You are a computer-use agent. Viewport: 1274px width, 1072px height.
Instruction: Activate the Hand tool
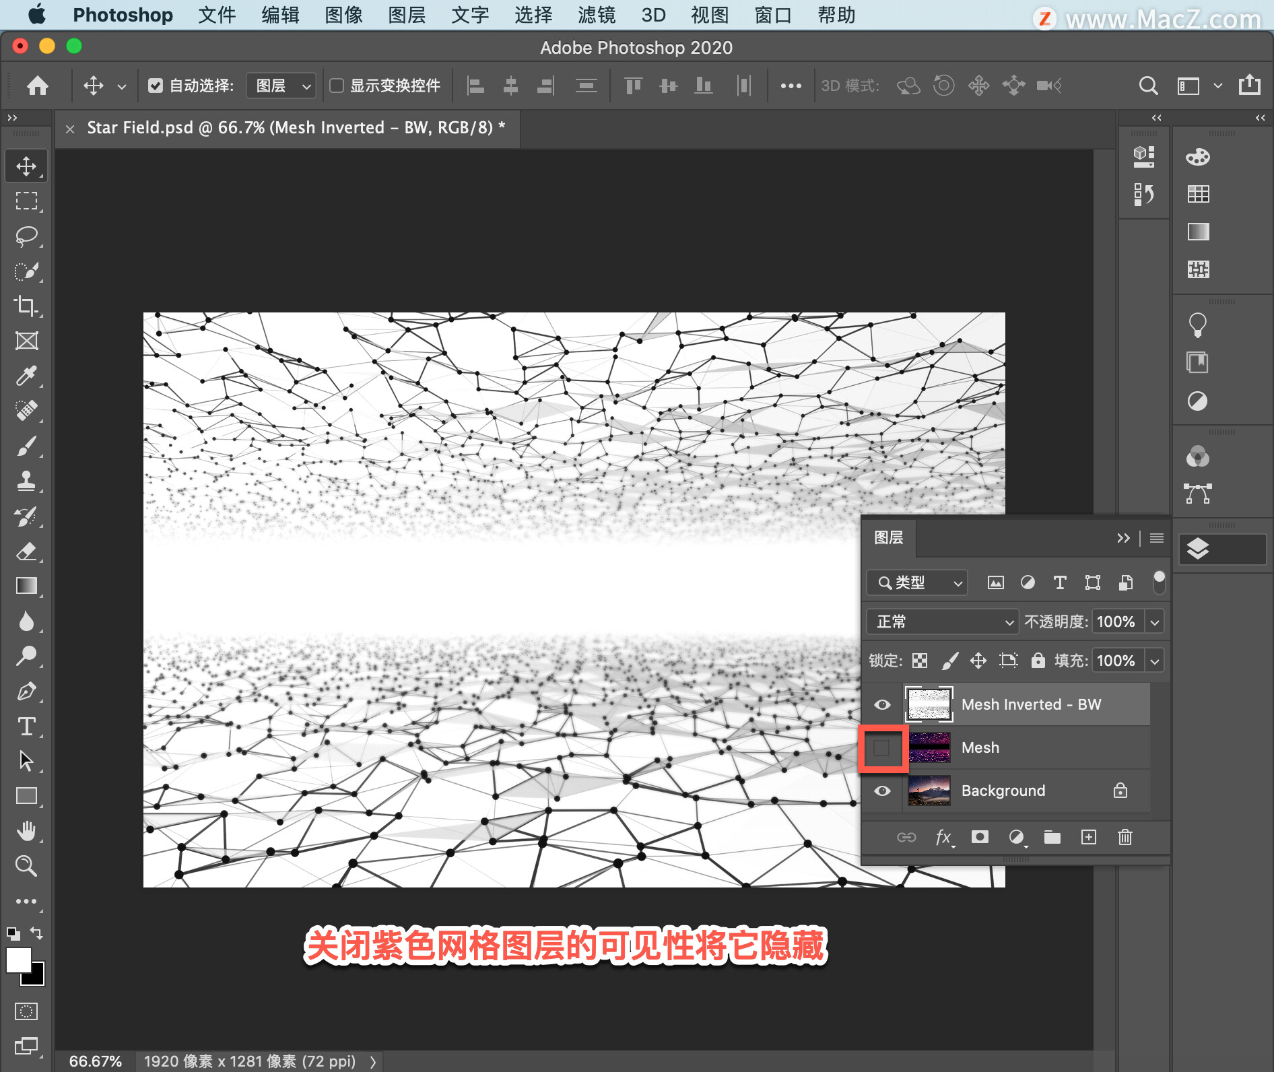tap(26, 831)
